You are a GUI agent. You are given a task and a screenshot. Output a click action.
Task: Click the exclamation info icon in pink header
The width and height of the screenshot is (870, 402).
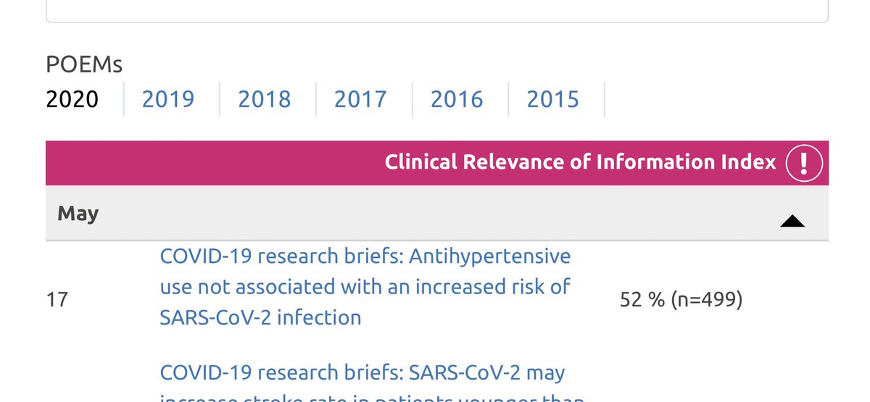[x=804, y=162]
